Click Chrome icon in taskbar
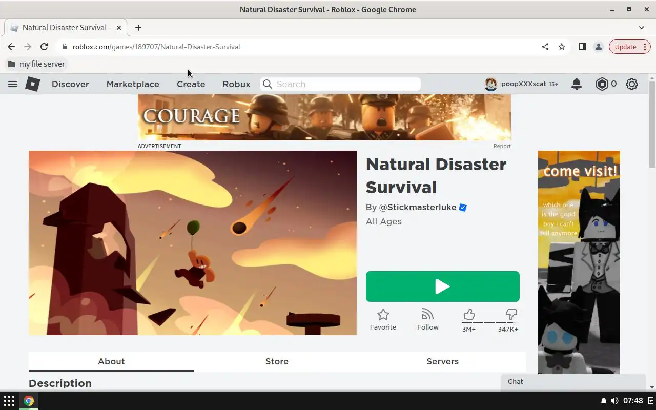656x410 pixels. click(x=29, y=401)
